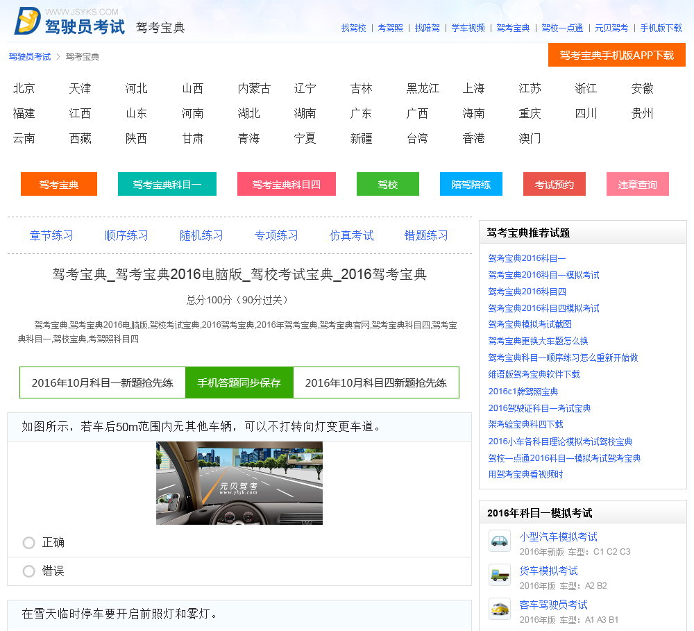
Task: Select the 错误 radio button
Action: pyautogui.click(x=28, y=571)
